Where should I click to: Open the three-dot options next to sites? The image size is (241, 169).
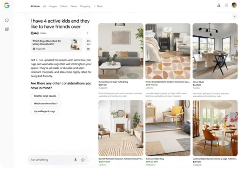click(x=87, y=33)
